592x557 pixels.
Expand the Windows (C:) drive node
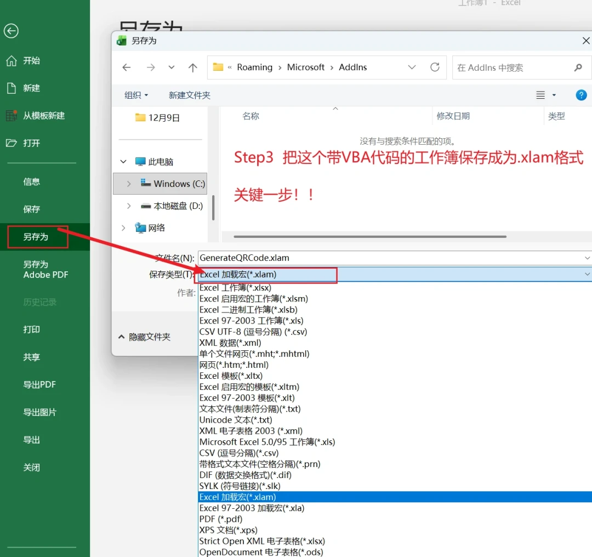pyautogui.click(x=129, y=184)
